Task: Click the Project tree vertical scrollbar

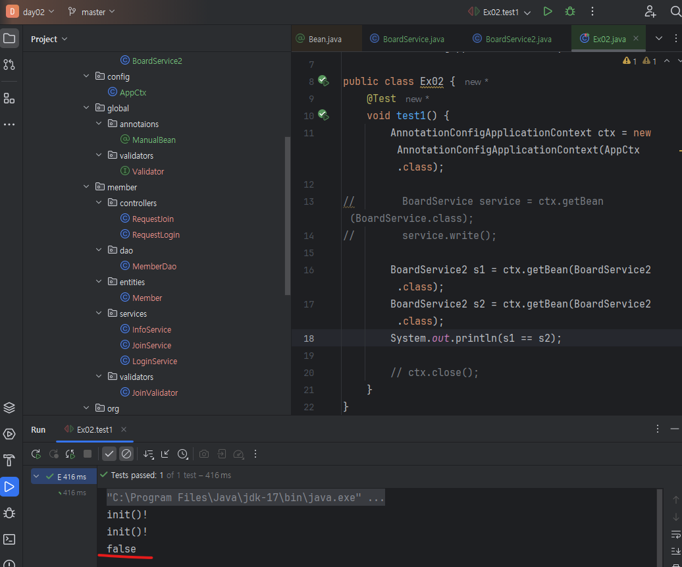Action: [287, 217]
